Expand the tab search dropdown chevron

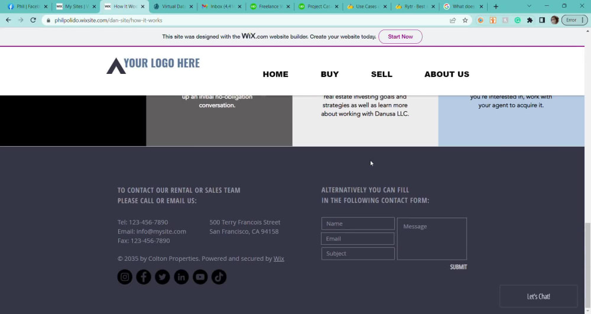(529, 6)
